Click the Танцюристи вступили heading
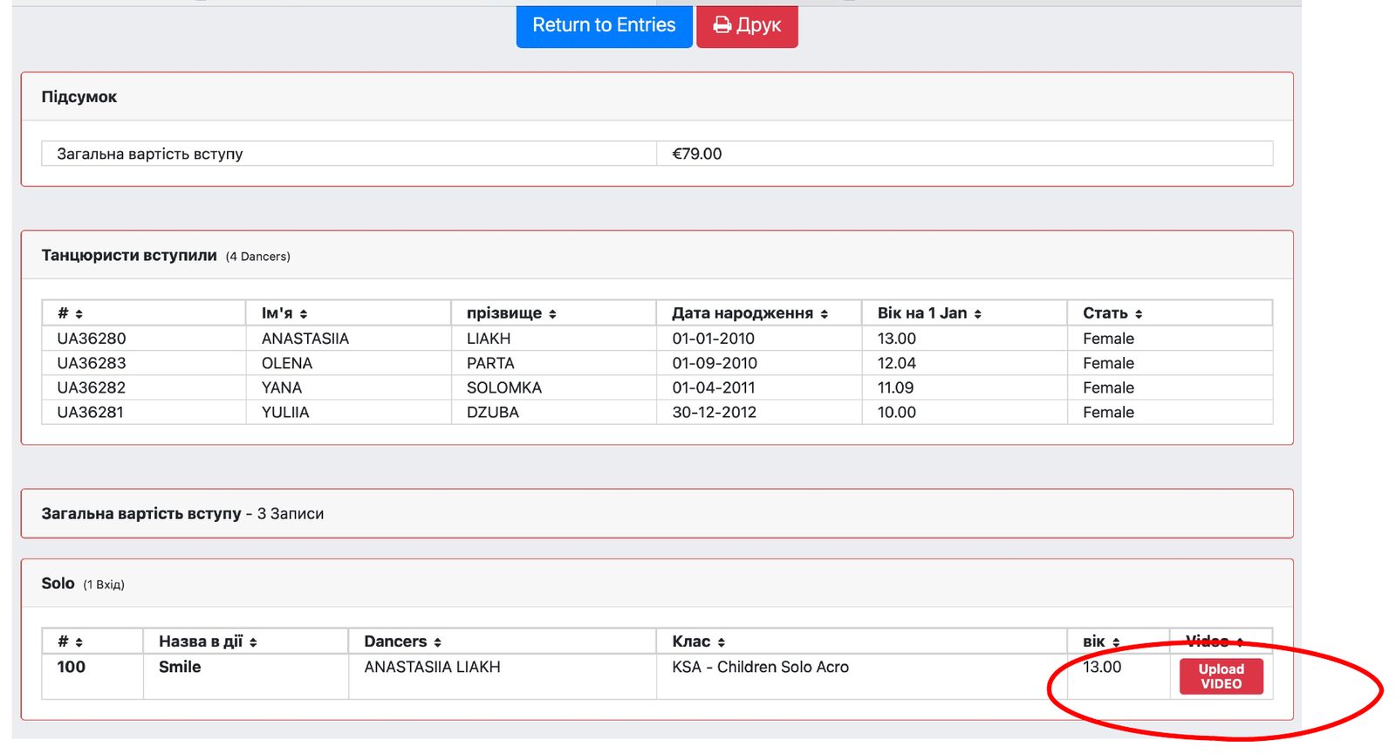The width and height of the screenshot is (1396, 754). 129,256
